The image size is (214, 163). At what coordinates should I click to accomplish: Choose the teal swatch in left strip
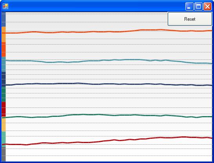[4, 64]
